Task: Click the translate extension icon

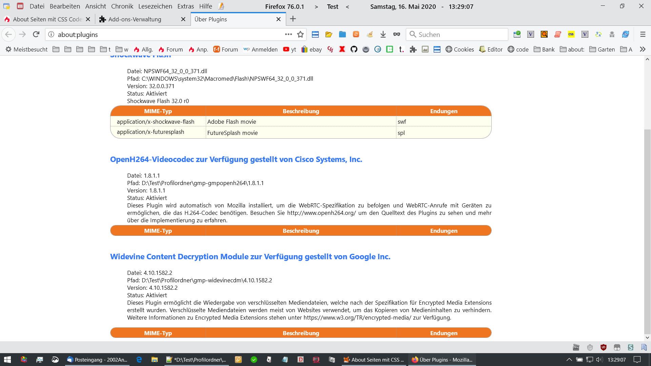Action: pyautogui.click(x=598, y=34)
